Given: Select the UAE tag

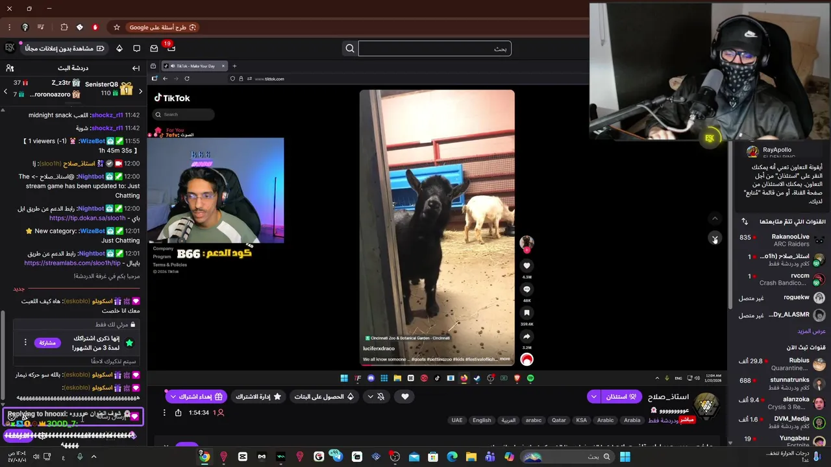Looking at the screenshot, I should 457,420.
